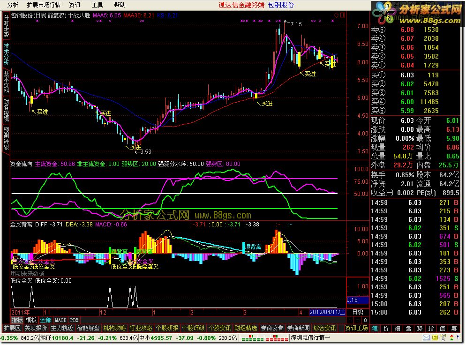This screenshot has width=466, height=345.
Task: Select the 值 tab in the quote panel
Action: pyautogui.click(x=442, y=328)
